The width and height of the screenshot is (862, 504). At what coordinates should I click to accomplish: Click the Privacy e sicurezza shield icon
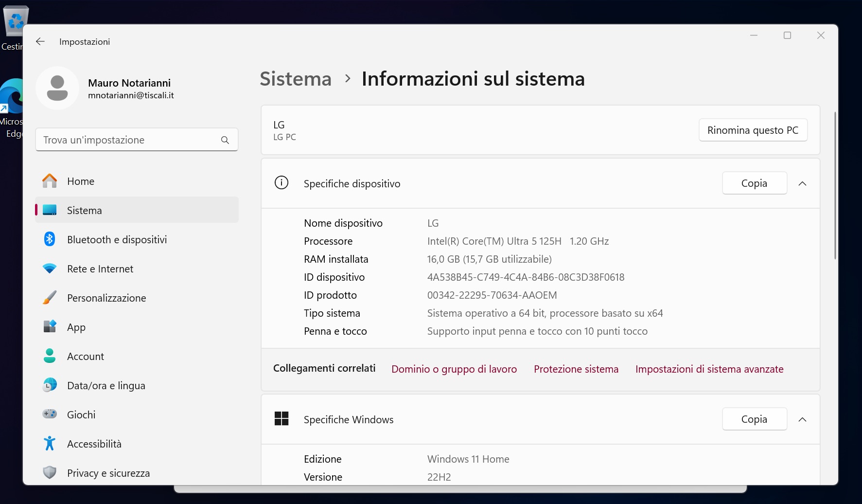[x=50, y=473]
